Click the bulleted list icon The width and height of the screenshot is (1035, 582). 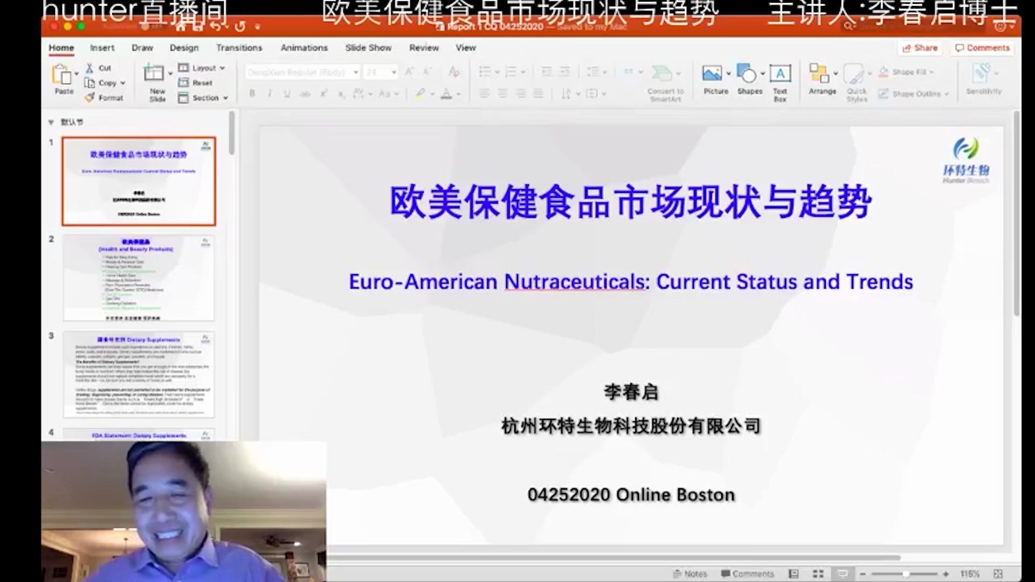[485, 72]
